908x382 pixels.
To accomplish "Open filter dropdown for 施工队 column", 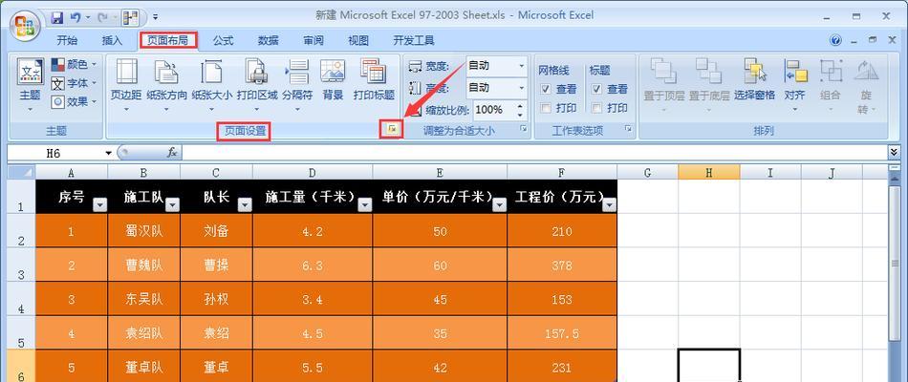I will point(173,204).
